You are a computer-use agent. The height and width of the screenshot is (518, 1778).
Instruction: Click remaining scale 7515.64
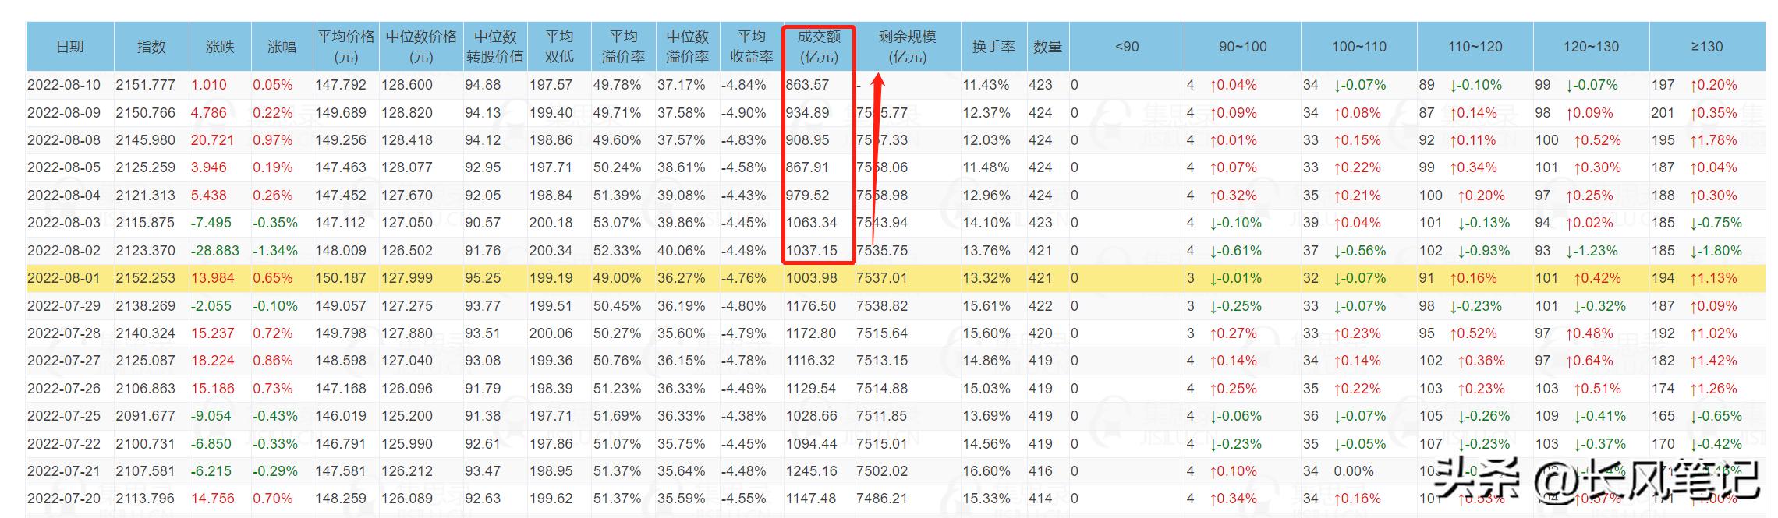(882, 333)
